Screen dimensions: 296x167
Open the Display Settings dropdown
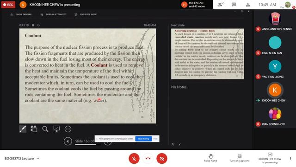pos(54,14)
